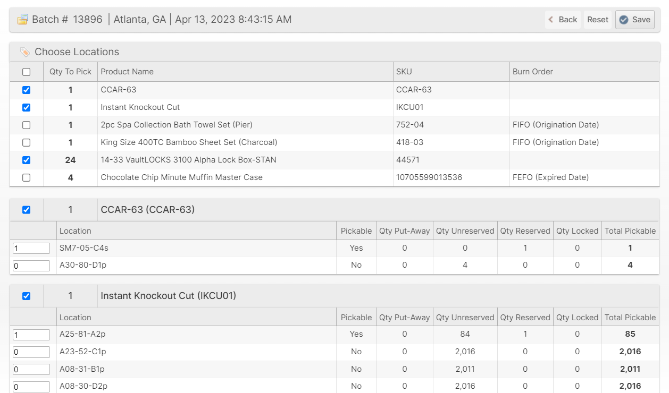Click the batch folder icon in header
Viewport: 669px width, 393px height.
point(22,20)
